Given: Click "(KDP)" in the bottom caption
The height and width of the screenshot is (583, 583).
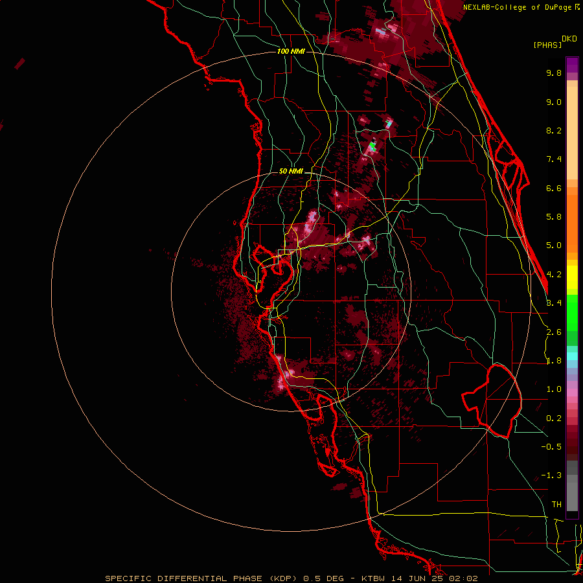Looking at the screenshot, I should 283,578.
